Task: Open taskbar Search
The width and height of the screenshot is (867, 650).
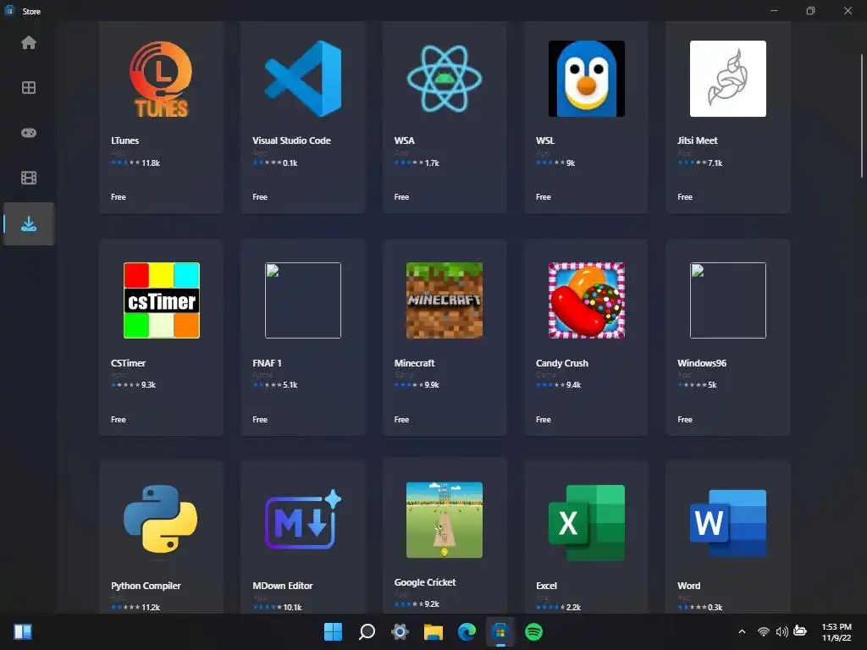Action: [367, 631]
